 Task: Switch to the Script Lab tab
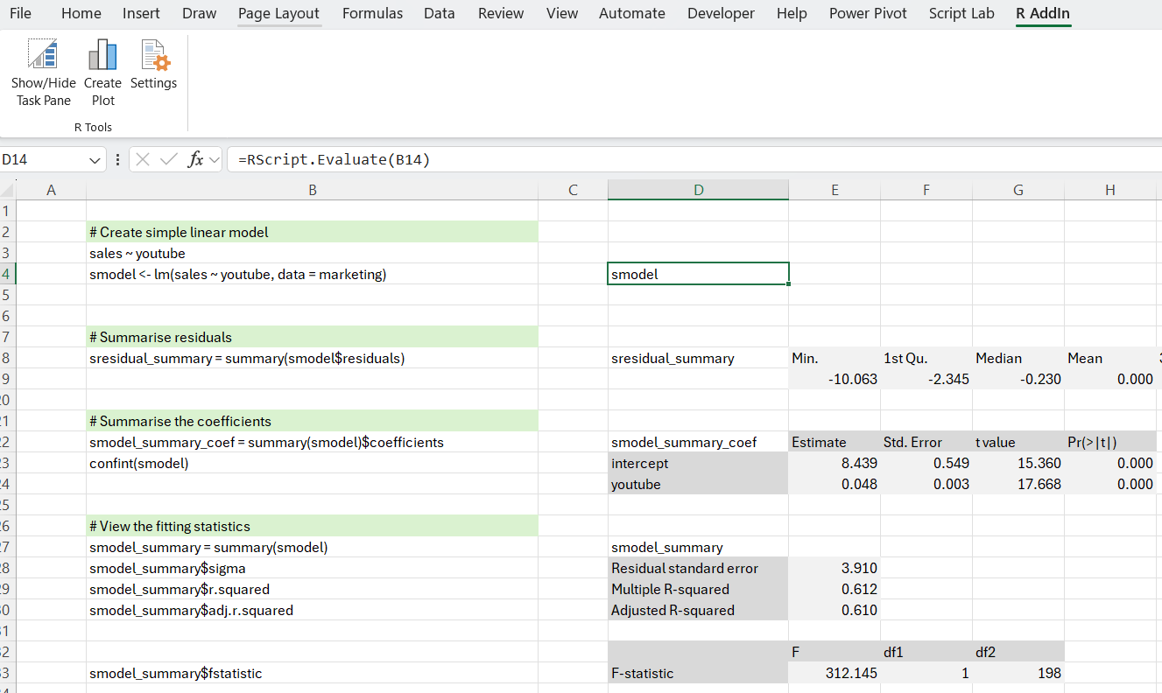961,13
